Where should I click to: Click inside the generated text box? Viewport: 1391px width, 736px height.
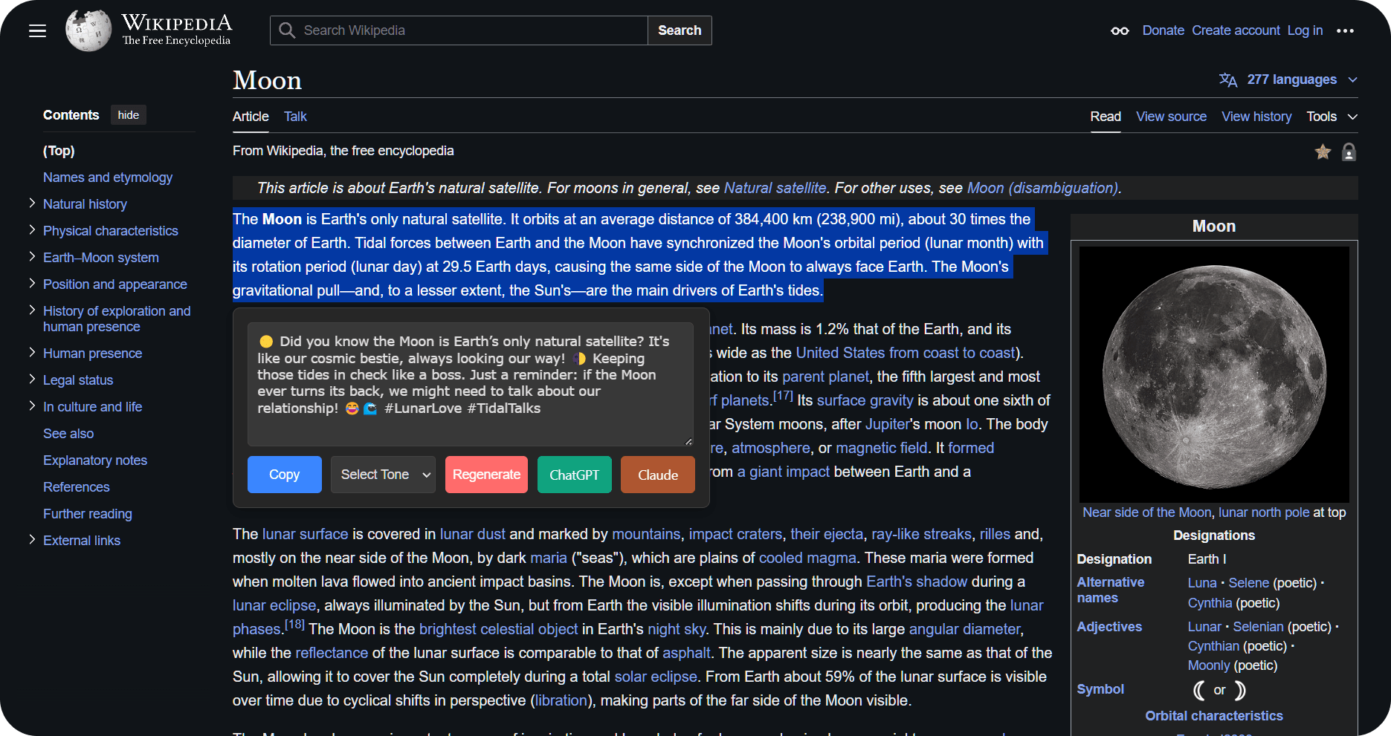click(471, 384)
